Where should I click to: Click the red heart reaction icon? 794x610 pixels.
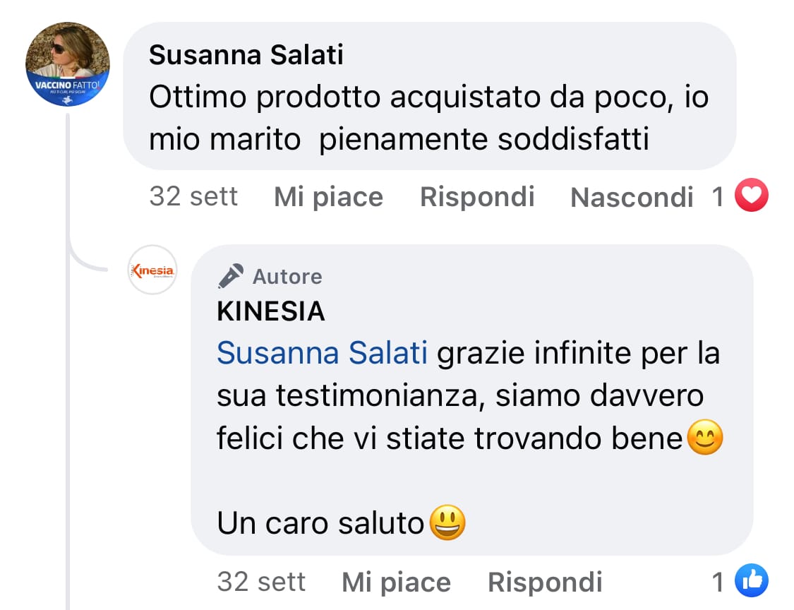point(751,196)
